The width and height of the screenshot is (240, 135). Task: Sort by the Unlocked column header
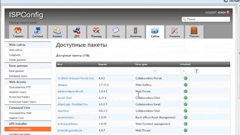pos(185,64)
